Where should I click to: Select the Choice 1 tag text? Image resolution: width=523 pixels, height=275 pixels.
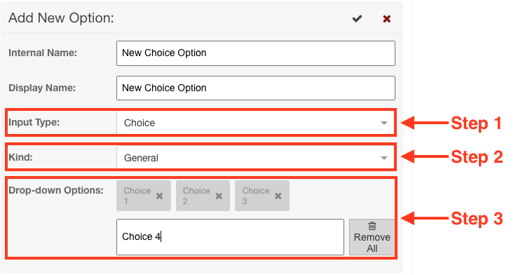click(x=137, y=196)
